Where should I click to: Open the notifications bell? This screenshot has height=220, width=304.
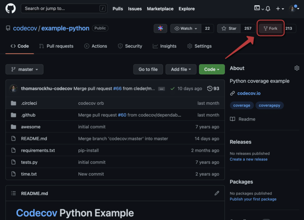[268, 9]
